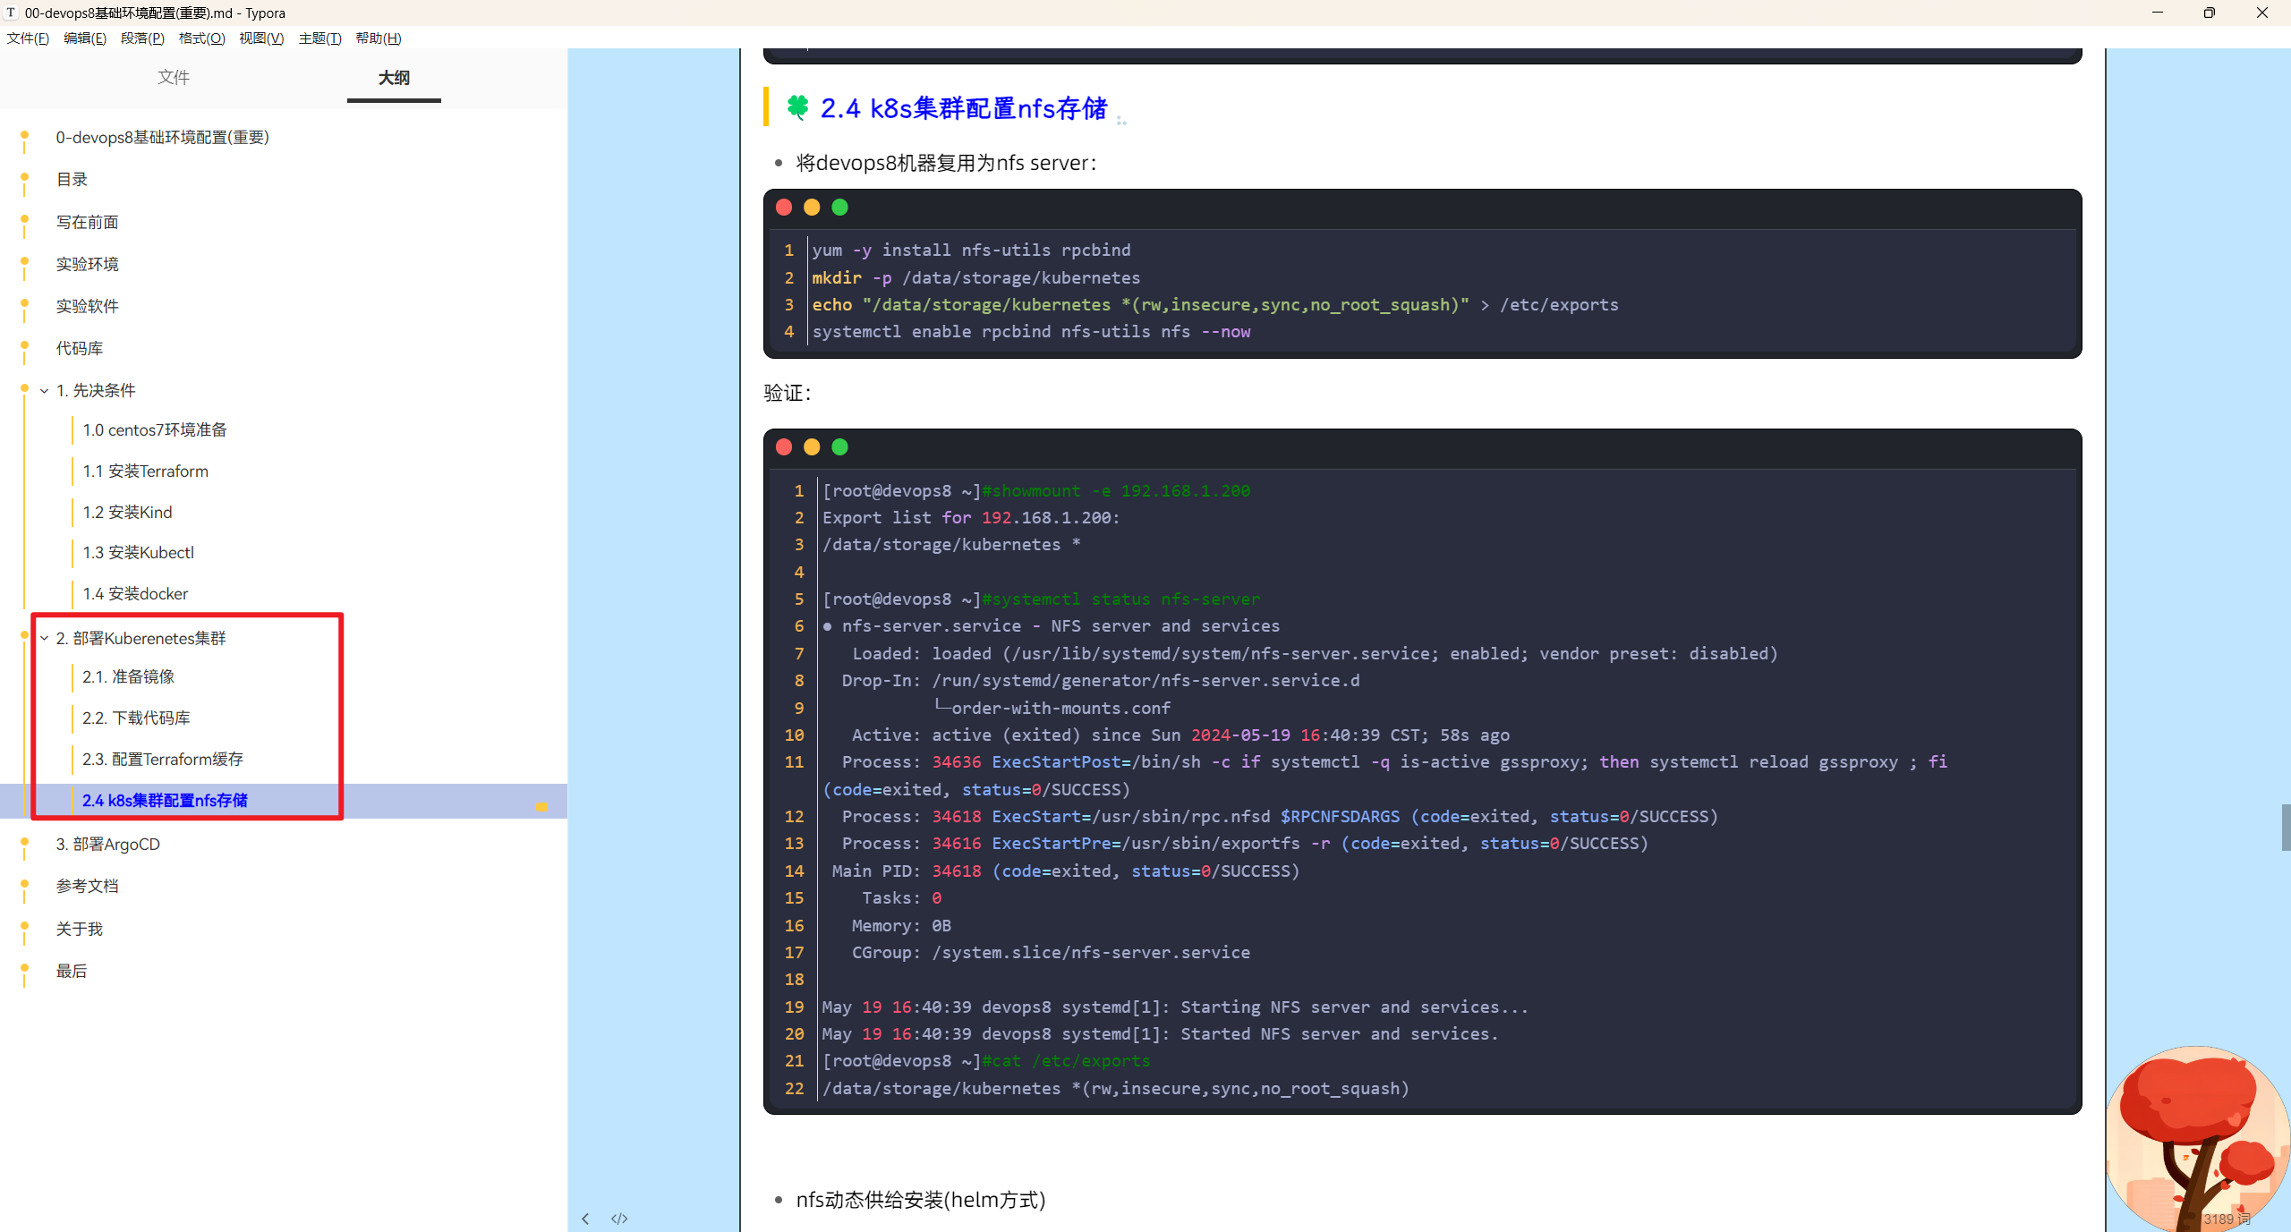
Task: Go to 参考文档 in outline
Action: [x=87, y=887]
